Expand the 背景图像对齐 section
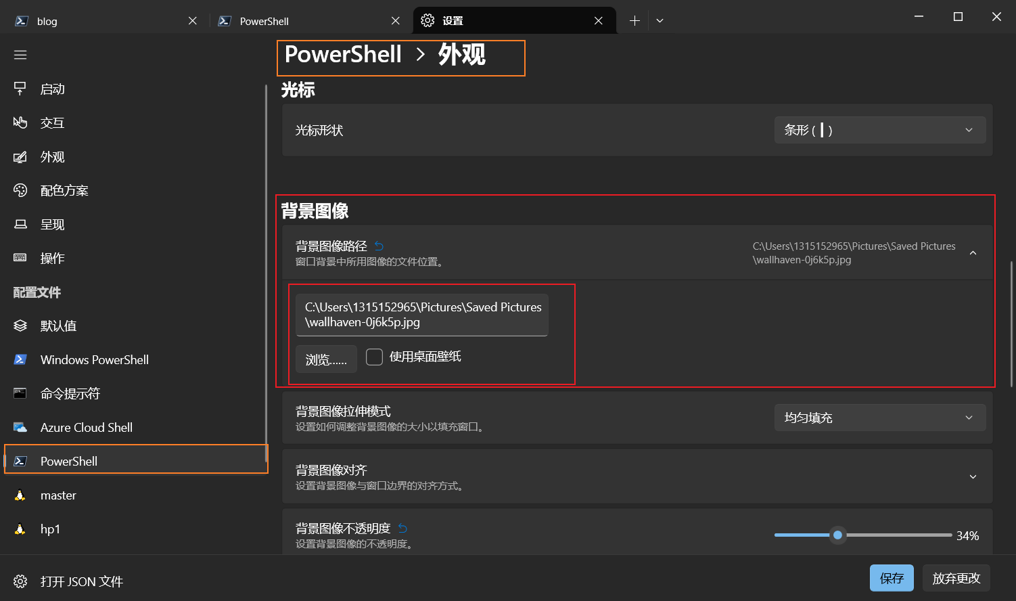 pos(973,476)
